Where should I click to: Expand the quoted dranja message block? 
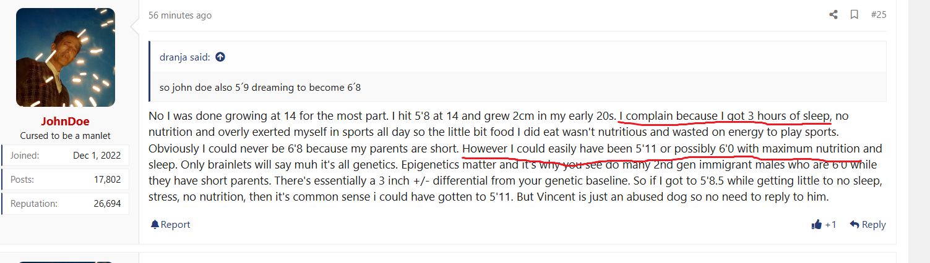pos(518,87)
